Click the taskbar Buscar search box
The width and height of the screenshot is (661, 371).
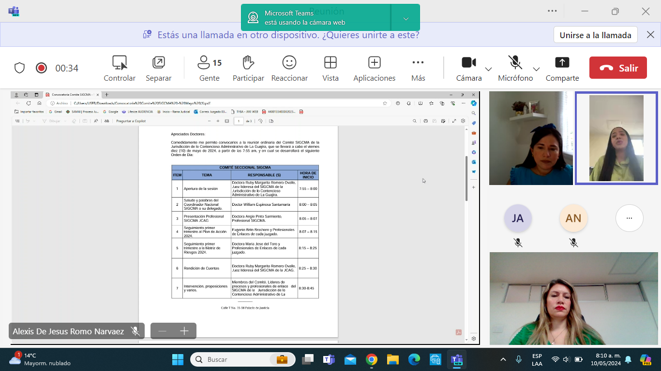242,359
